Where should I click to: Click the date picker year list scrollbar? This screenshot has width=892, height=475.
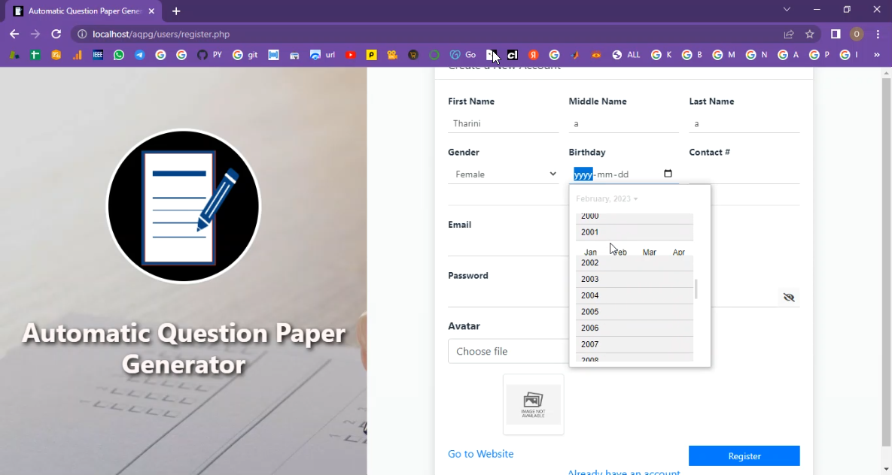point(696,289)
